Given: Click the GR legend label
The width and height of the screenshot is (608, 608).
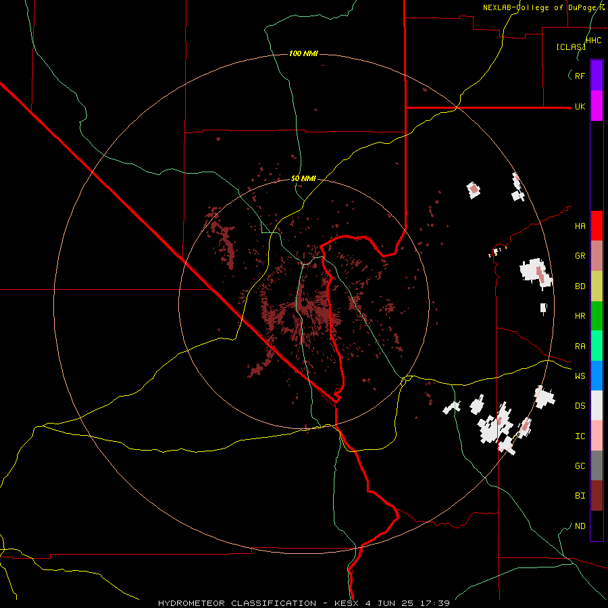Looking at the screenshot, I should click(x=580, y=256).
